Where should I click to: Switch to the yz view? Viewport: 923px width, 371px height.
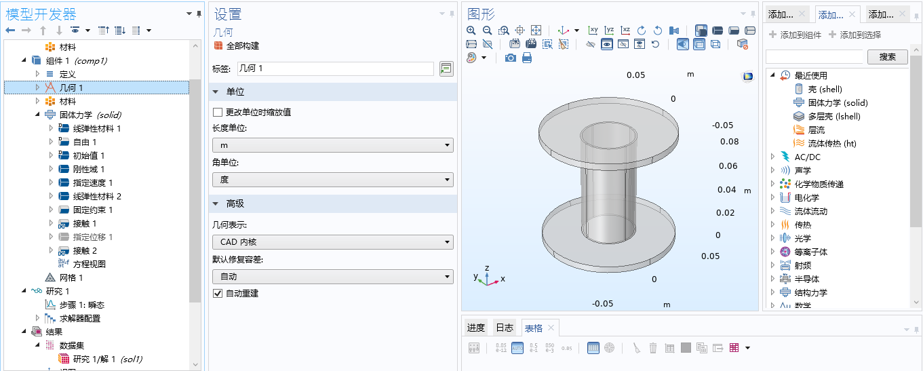(609, 31)
